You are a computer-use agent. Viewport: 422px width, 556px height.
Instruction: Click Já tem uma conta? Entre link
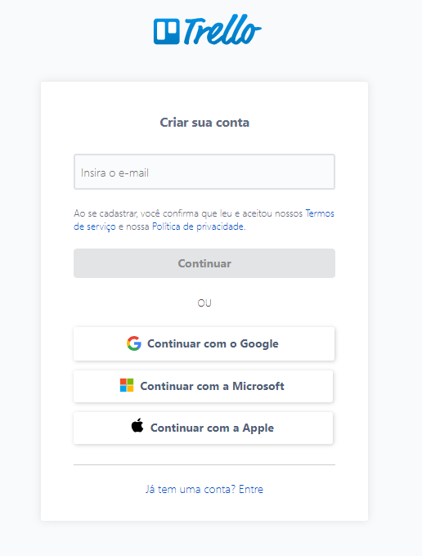pos(204,489)
